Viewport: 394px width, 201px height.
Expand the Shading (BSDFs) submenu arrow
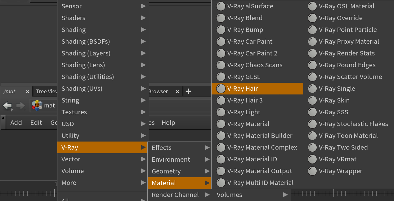click(143, 42)
